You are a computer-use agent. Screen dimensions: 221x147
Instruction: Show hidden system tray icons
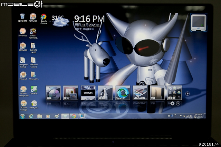pos(178,116)
